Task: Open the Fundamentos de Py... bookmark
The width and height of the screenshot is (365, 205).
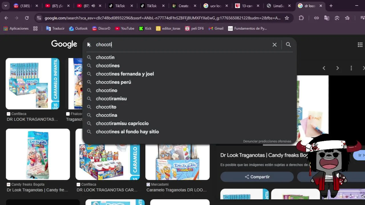Action: (248, 28)
